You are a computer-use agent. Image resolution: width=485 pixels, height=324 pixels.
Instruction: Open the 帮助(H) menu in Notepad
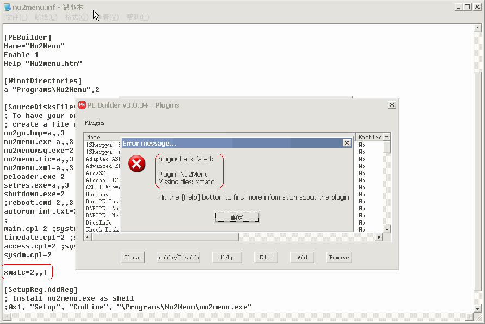pyautogui.click(x=138, y=17)
